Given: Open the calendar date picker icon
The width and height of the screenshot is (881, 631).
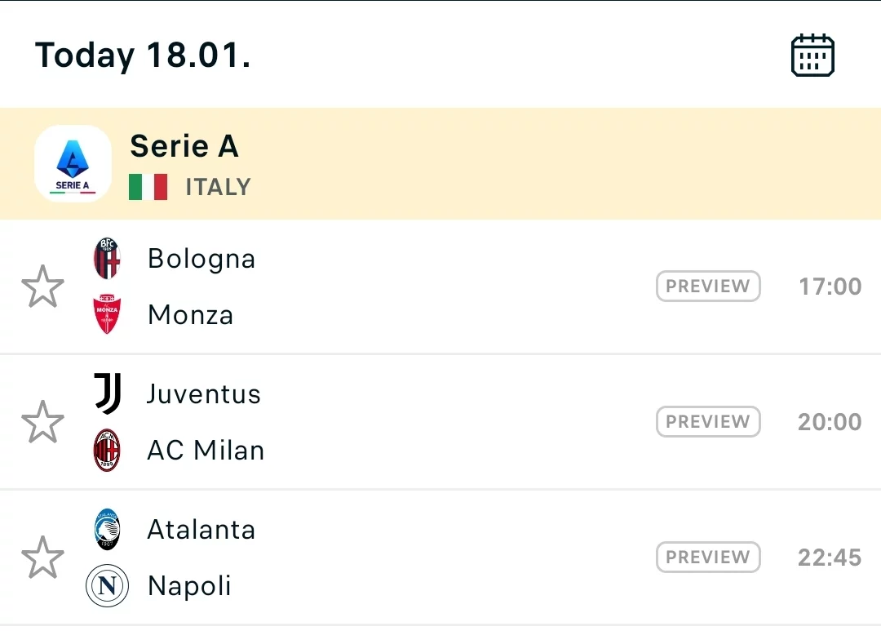Looking at the screenshot, I should point(812,56).
